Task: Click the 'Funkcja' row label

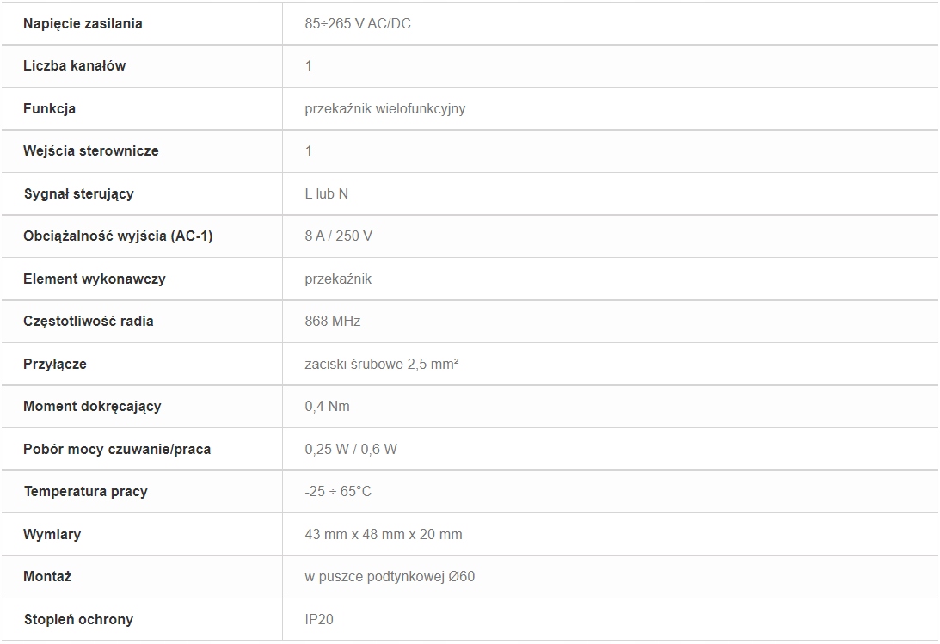Action: [49, 108]
